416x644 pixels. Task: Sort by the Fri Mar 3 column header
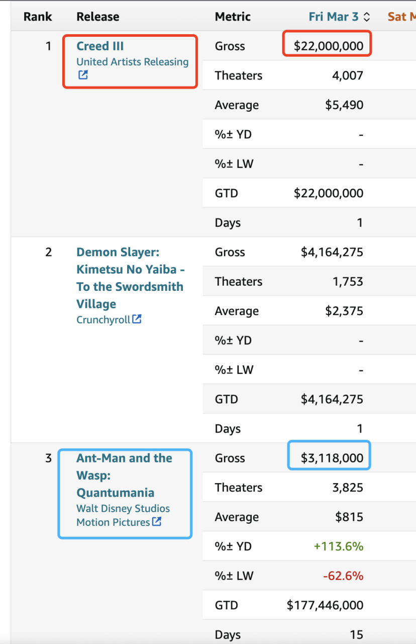pos(334,17)
